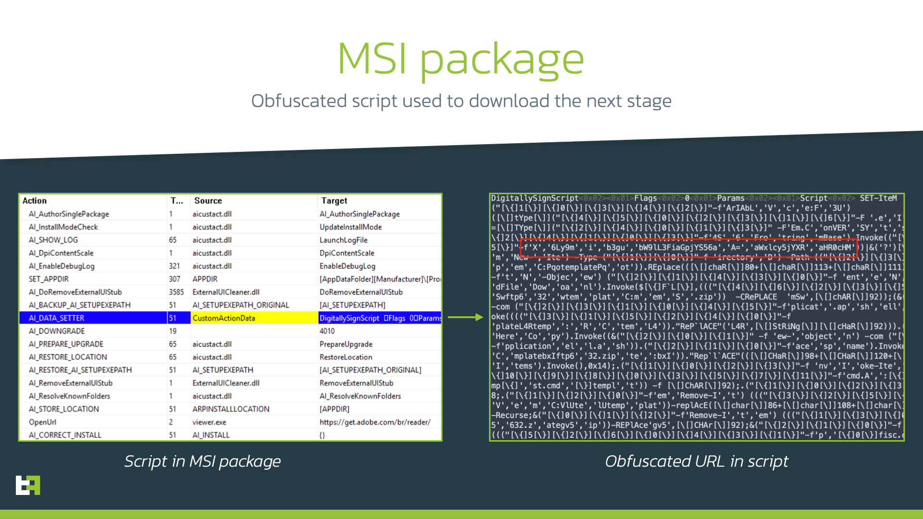Select the AI_BACKUP_AI_SETUPEXEPATH action row
The width and height of the screenshot is (923, 519).
pyautogui.click(x=230, y=305)
